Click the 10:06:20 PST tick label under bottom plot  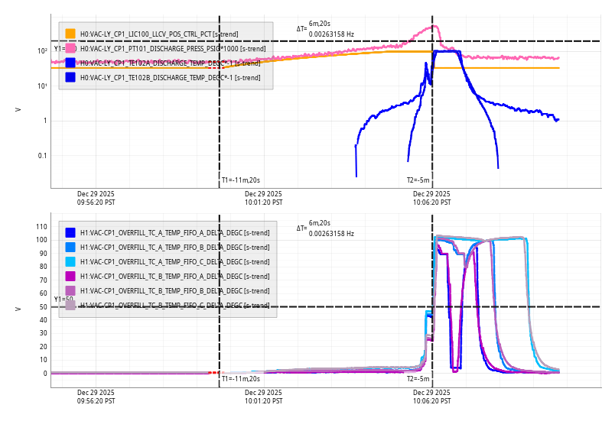pos(431,397)
